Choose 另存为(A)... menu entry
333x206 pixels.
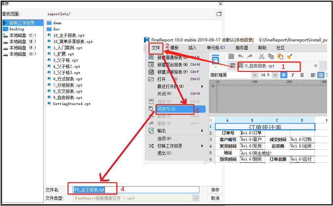point(175,109)
